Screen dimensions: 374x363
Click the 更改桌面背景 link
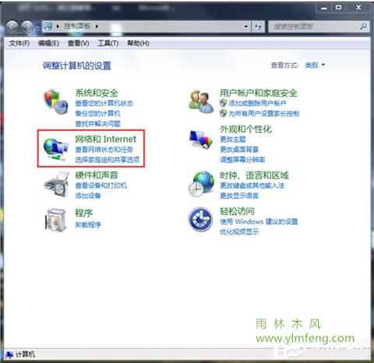pos(239,149)
